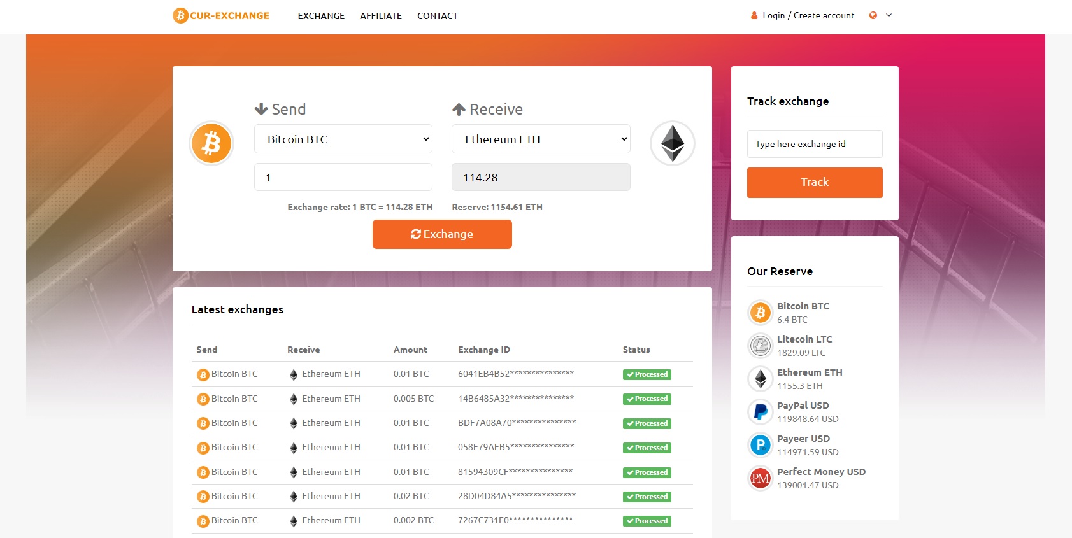Click the Status column header

[636, 350]
